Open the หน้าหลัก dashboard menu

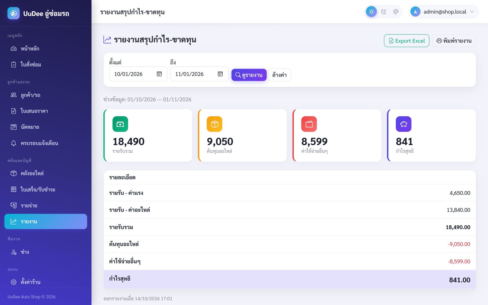click(46, 49)
